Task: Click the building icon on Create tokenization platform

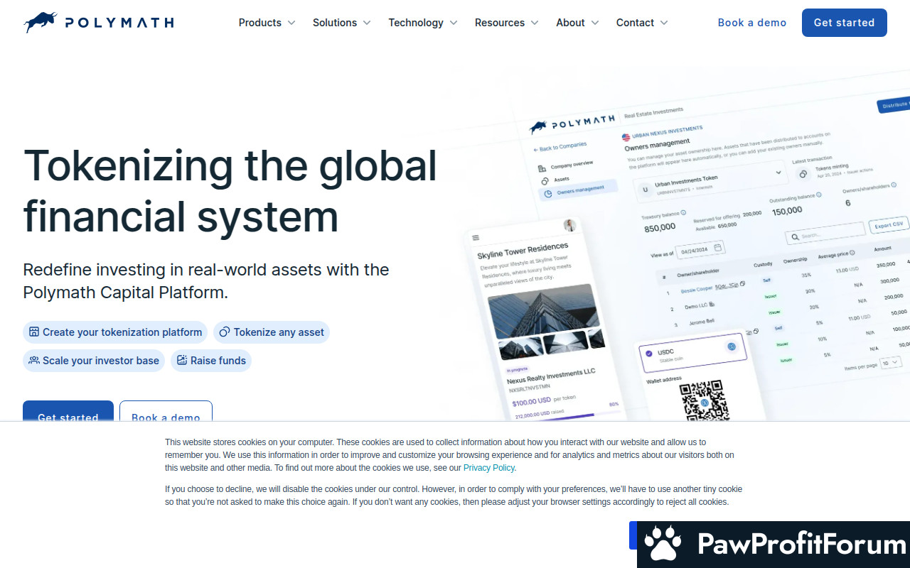Action: point(33,332)
